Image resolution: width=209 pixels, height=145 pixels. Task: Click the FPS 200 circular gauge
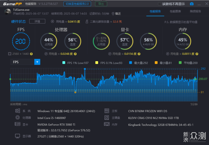pos(21,41)
